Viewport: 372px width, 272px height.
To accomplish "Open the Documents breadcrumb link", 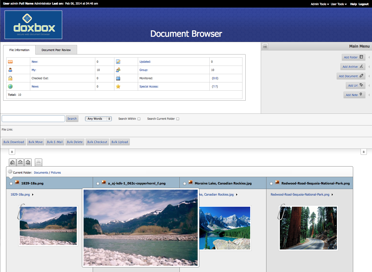I will 41,172.
